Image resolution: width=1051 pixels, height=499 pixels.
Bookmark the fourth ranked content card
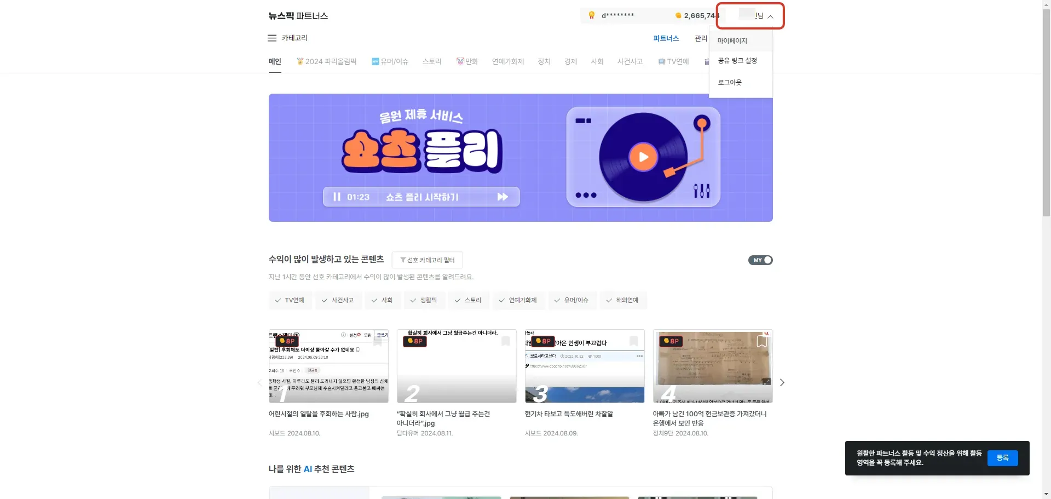coord(761,341)
